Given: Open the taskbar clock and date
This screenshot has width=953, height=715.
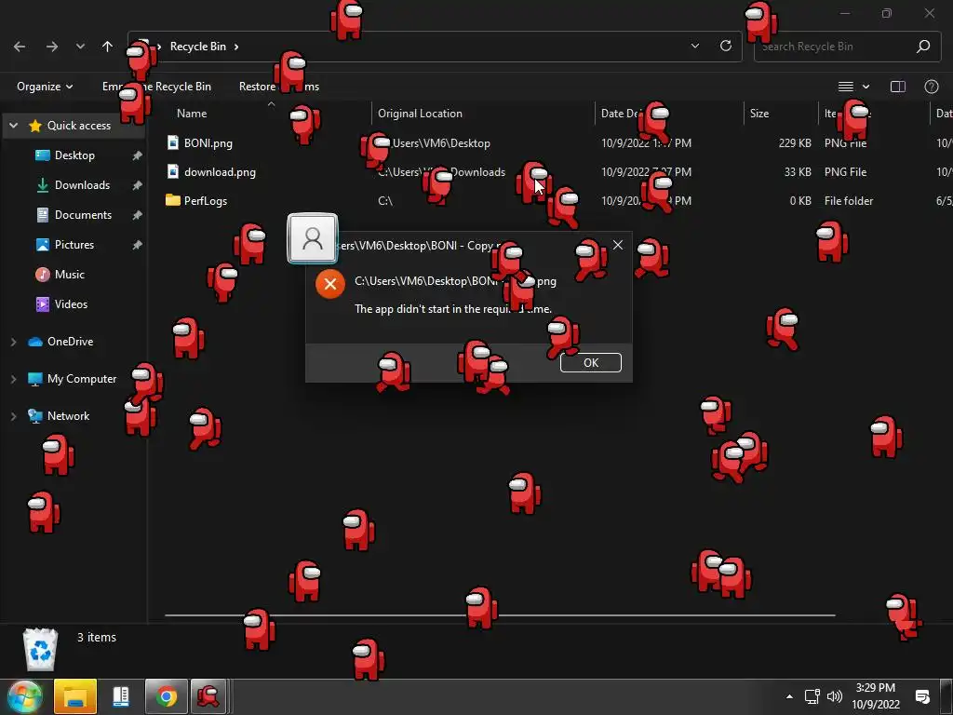Looking at the screenshot, I should point(876,696).
